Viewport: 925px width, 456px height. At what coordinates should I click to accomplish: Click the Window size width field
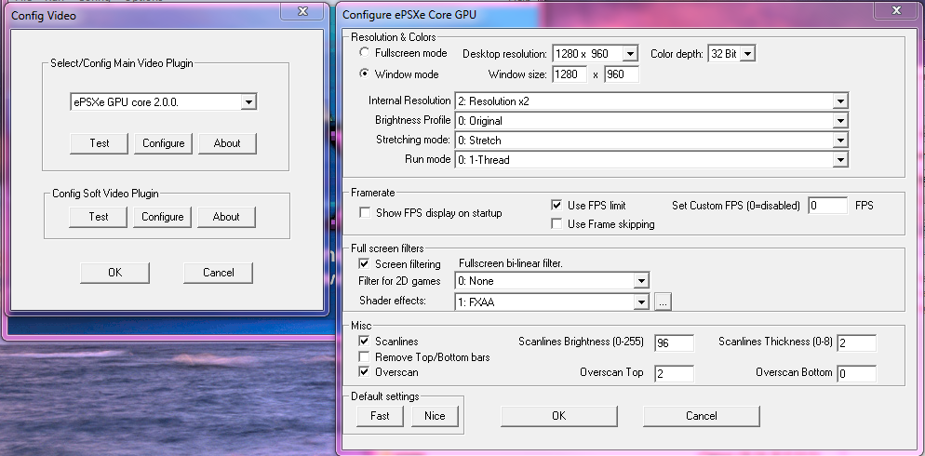[x=570, y=74]
